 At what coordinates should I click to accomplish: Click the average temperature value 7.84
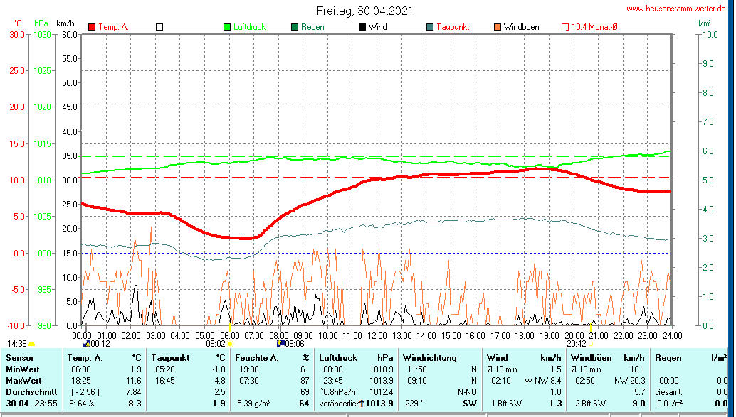134,391
